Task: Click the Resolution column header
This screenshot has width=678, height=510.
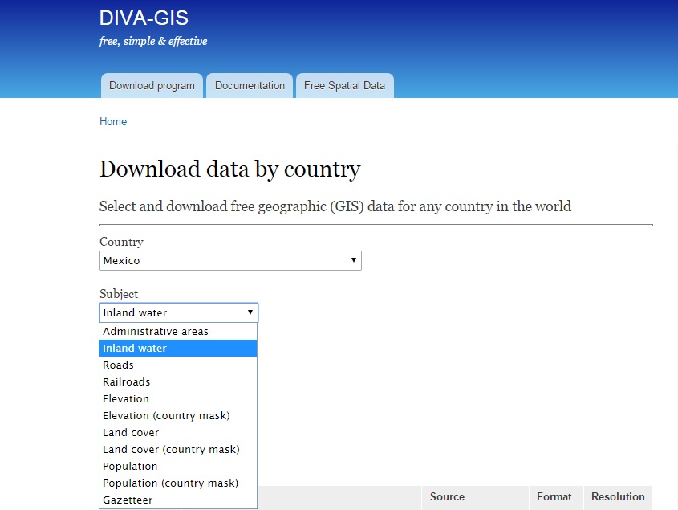Action: pyautogui.click(x=618, y=497)
